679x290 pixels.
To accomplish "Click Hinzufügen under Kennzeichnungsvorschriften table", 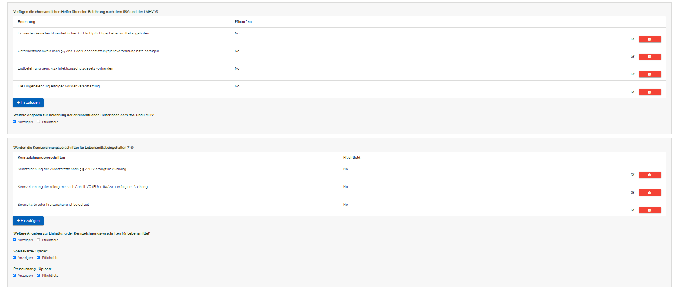I will tap(28, 221).
